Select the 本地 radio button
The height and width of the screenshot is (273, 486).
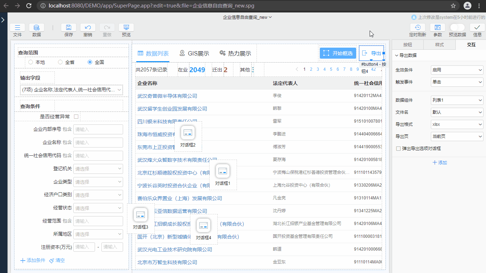pos(31,62)
